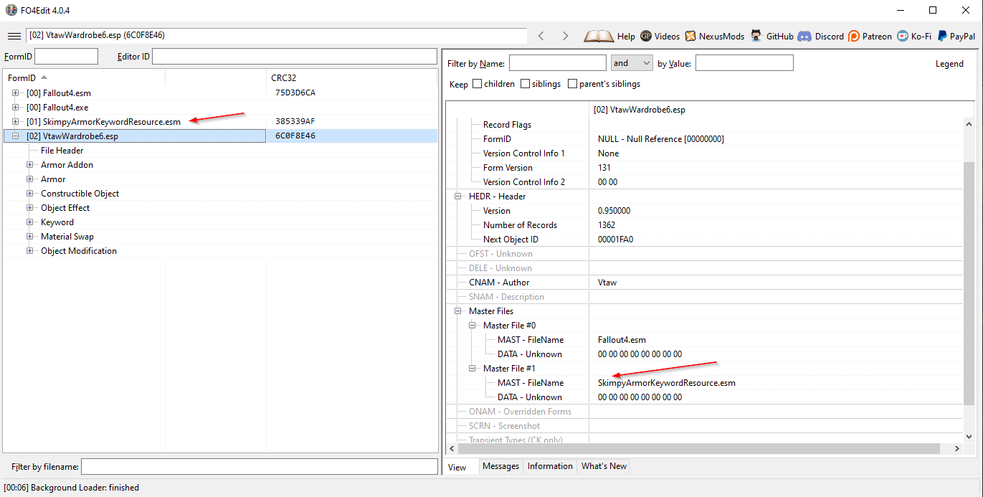Click the SNAM - Description row
Image resolution: width=983 pixels, height=497 pixels.
tap(704, 297)
